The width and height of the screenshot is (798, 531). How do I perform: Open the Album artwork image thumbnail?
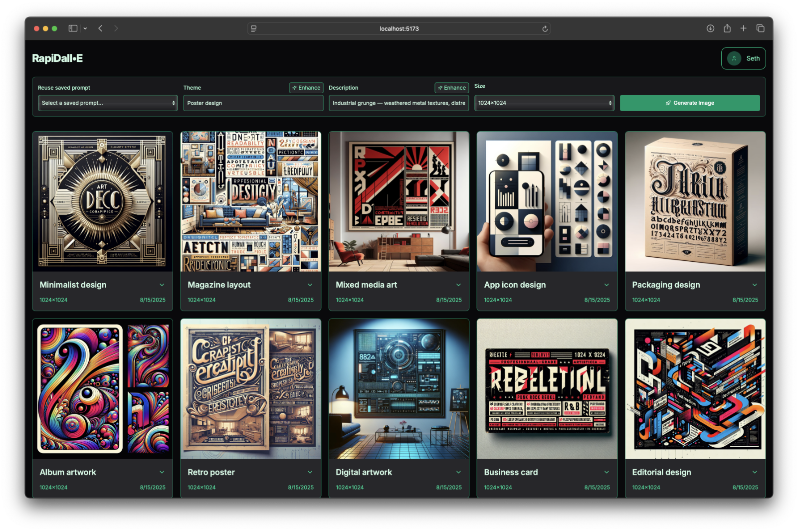click(103, 389)
